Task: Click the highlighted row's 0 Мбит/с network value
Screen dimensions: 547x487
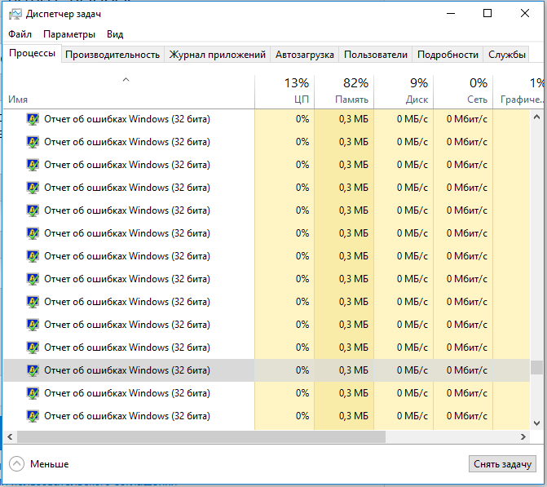Action: 467,370
